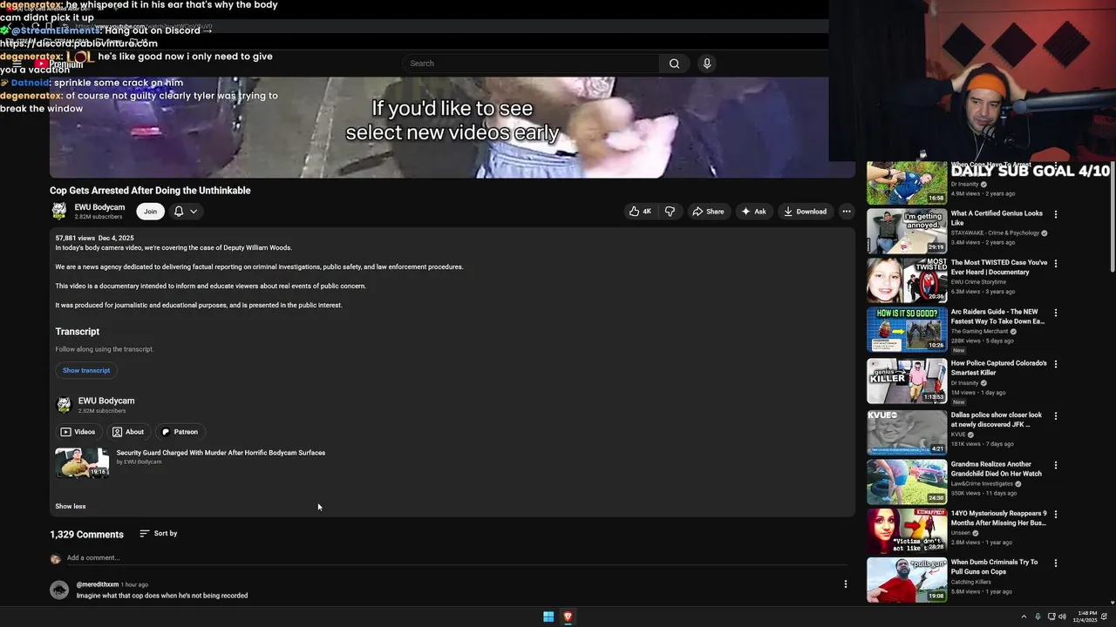
Task: Show the video transcript
Action: point(86,370)
